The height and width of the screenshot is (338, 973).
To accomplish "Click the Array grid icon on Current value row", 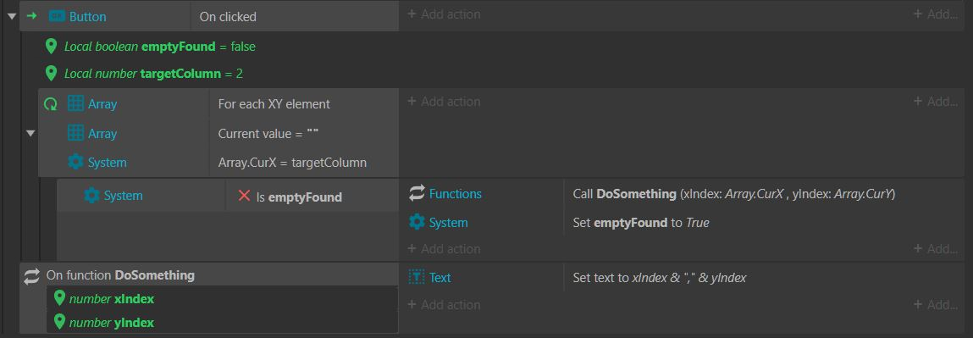I will (x=75, y=133).
